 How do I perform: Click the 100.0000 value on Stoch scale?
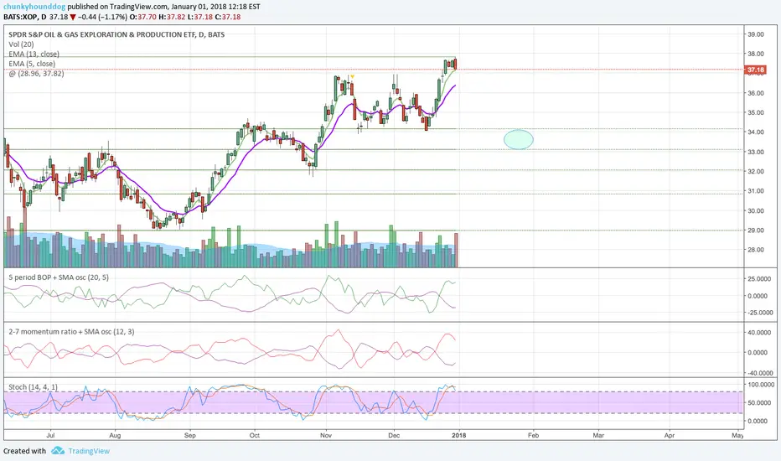click(760, 385)
